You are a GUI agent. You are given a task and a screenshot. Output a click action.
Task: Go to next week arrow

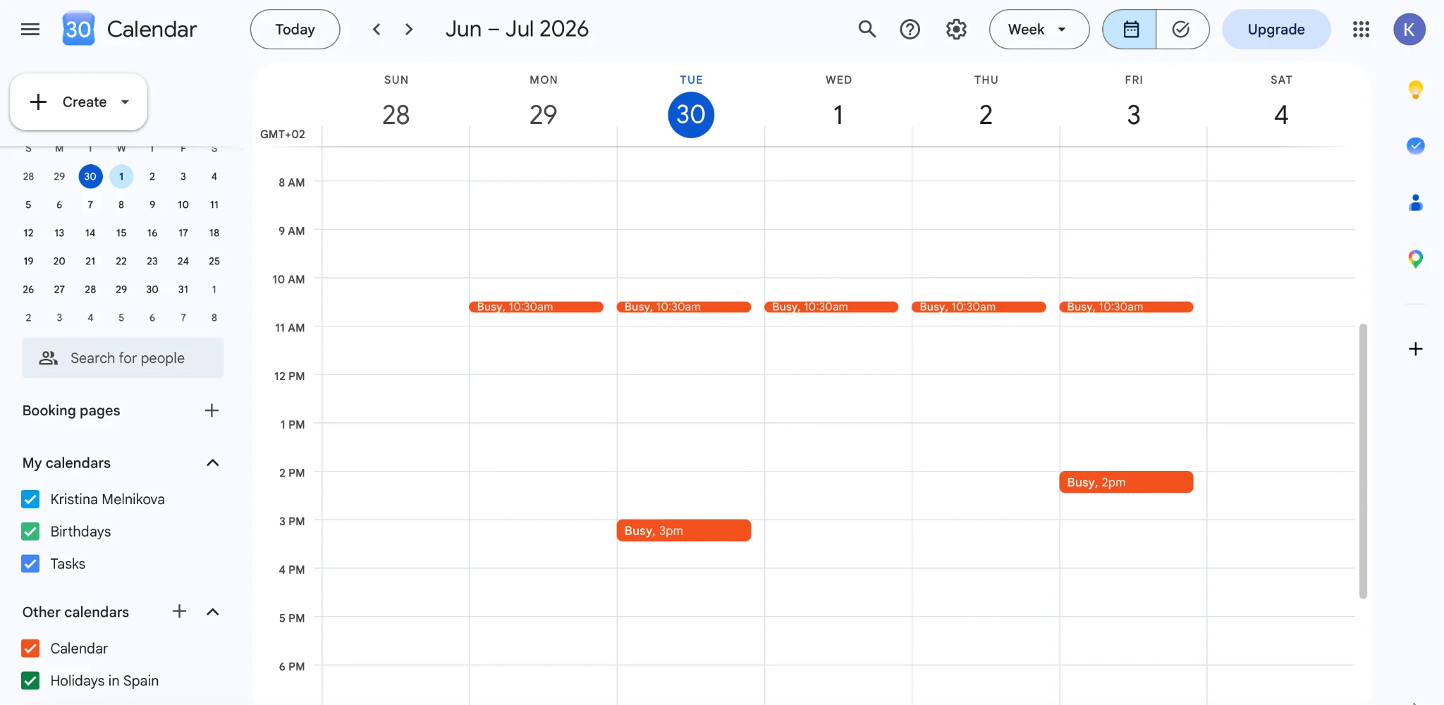click(x=409, y=30)
